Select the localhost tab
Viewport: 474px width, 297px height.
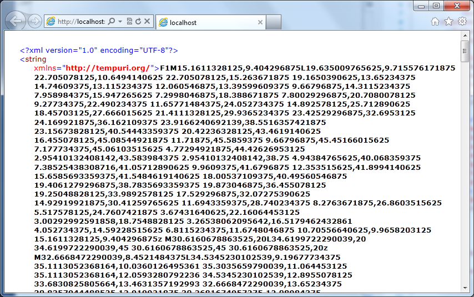point(211,22)
